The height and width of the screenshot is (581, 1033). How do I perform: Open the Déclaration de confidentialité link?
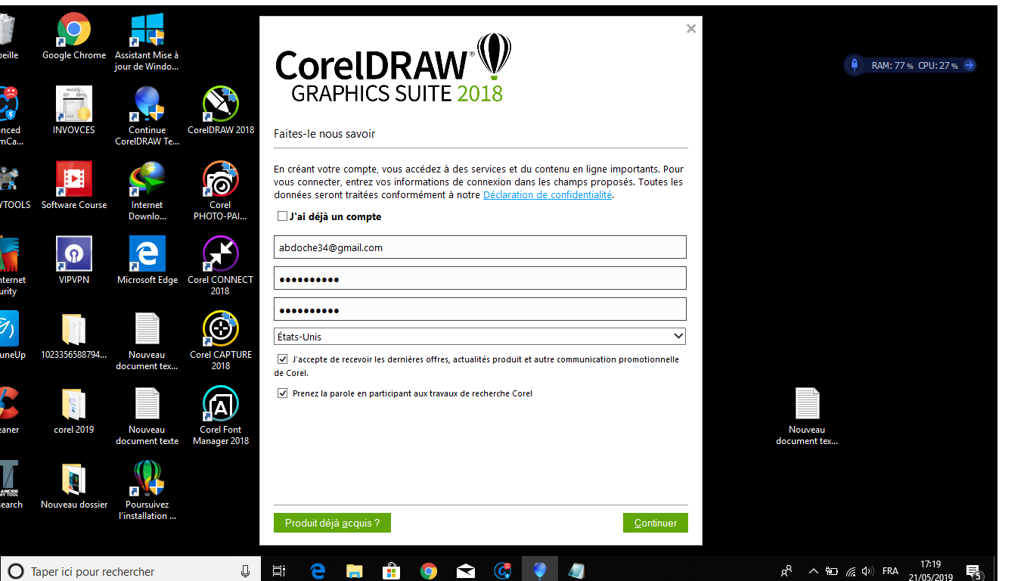547,195
